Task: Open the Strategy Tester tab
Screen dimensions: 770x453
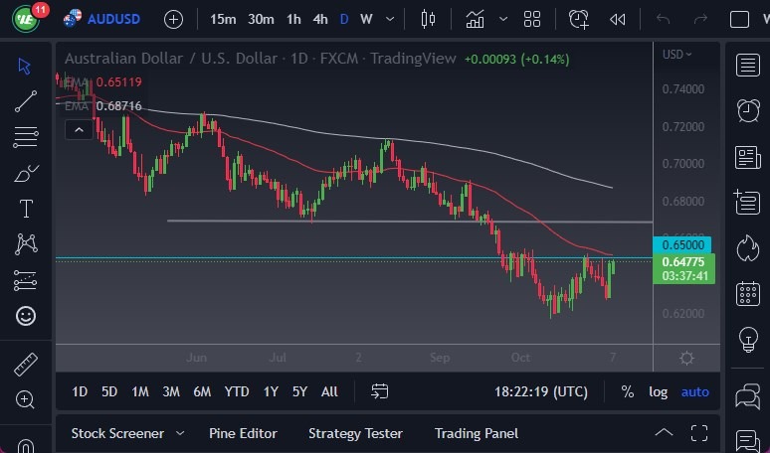Action: (x=355, y=433)
